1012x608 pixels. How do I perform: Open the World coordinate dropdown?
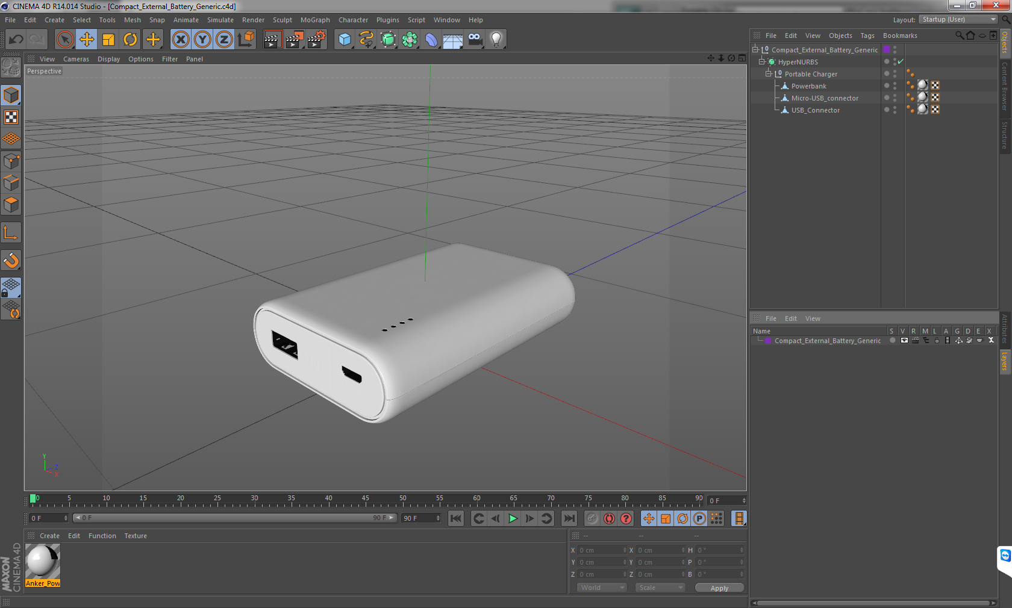(601, 588)
